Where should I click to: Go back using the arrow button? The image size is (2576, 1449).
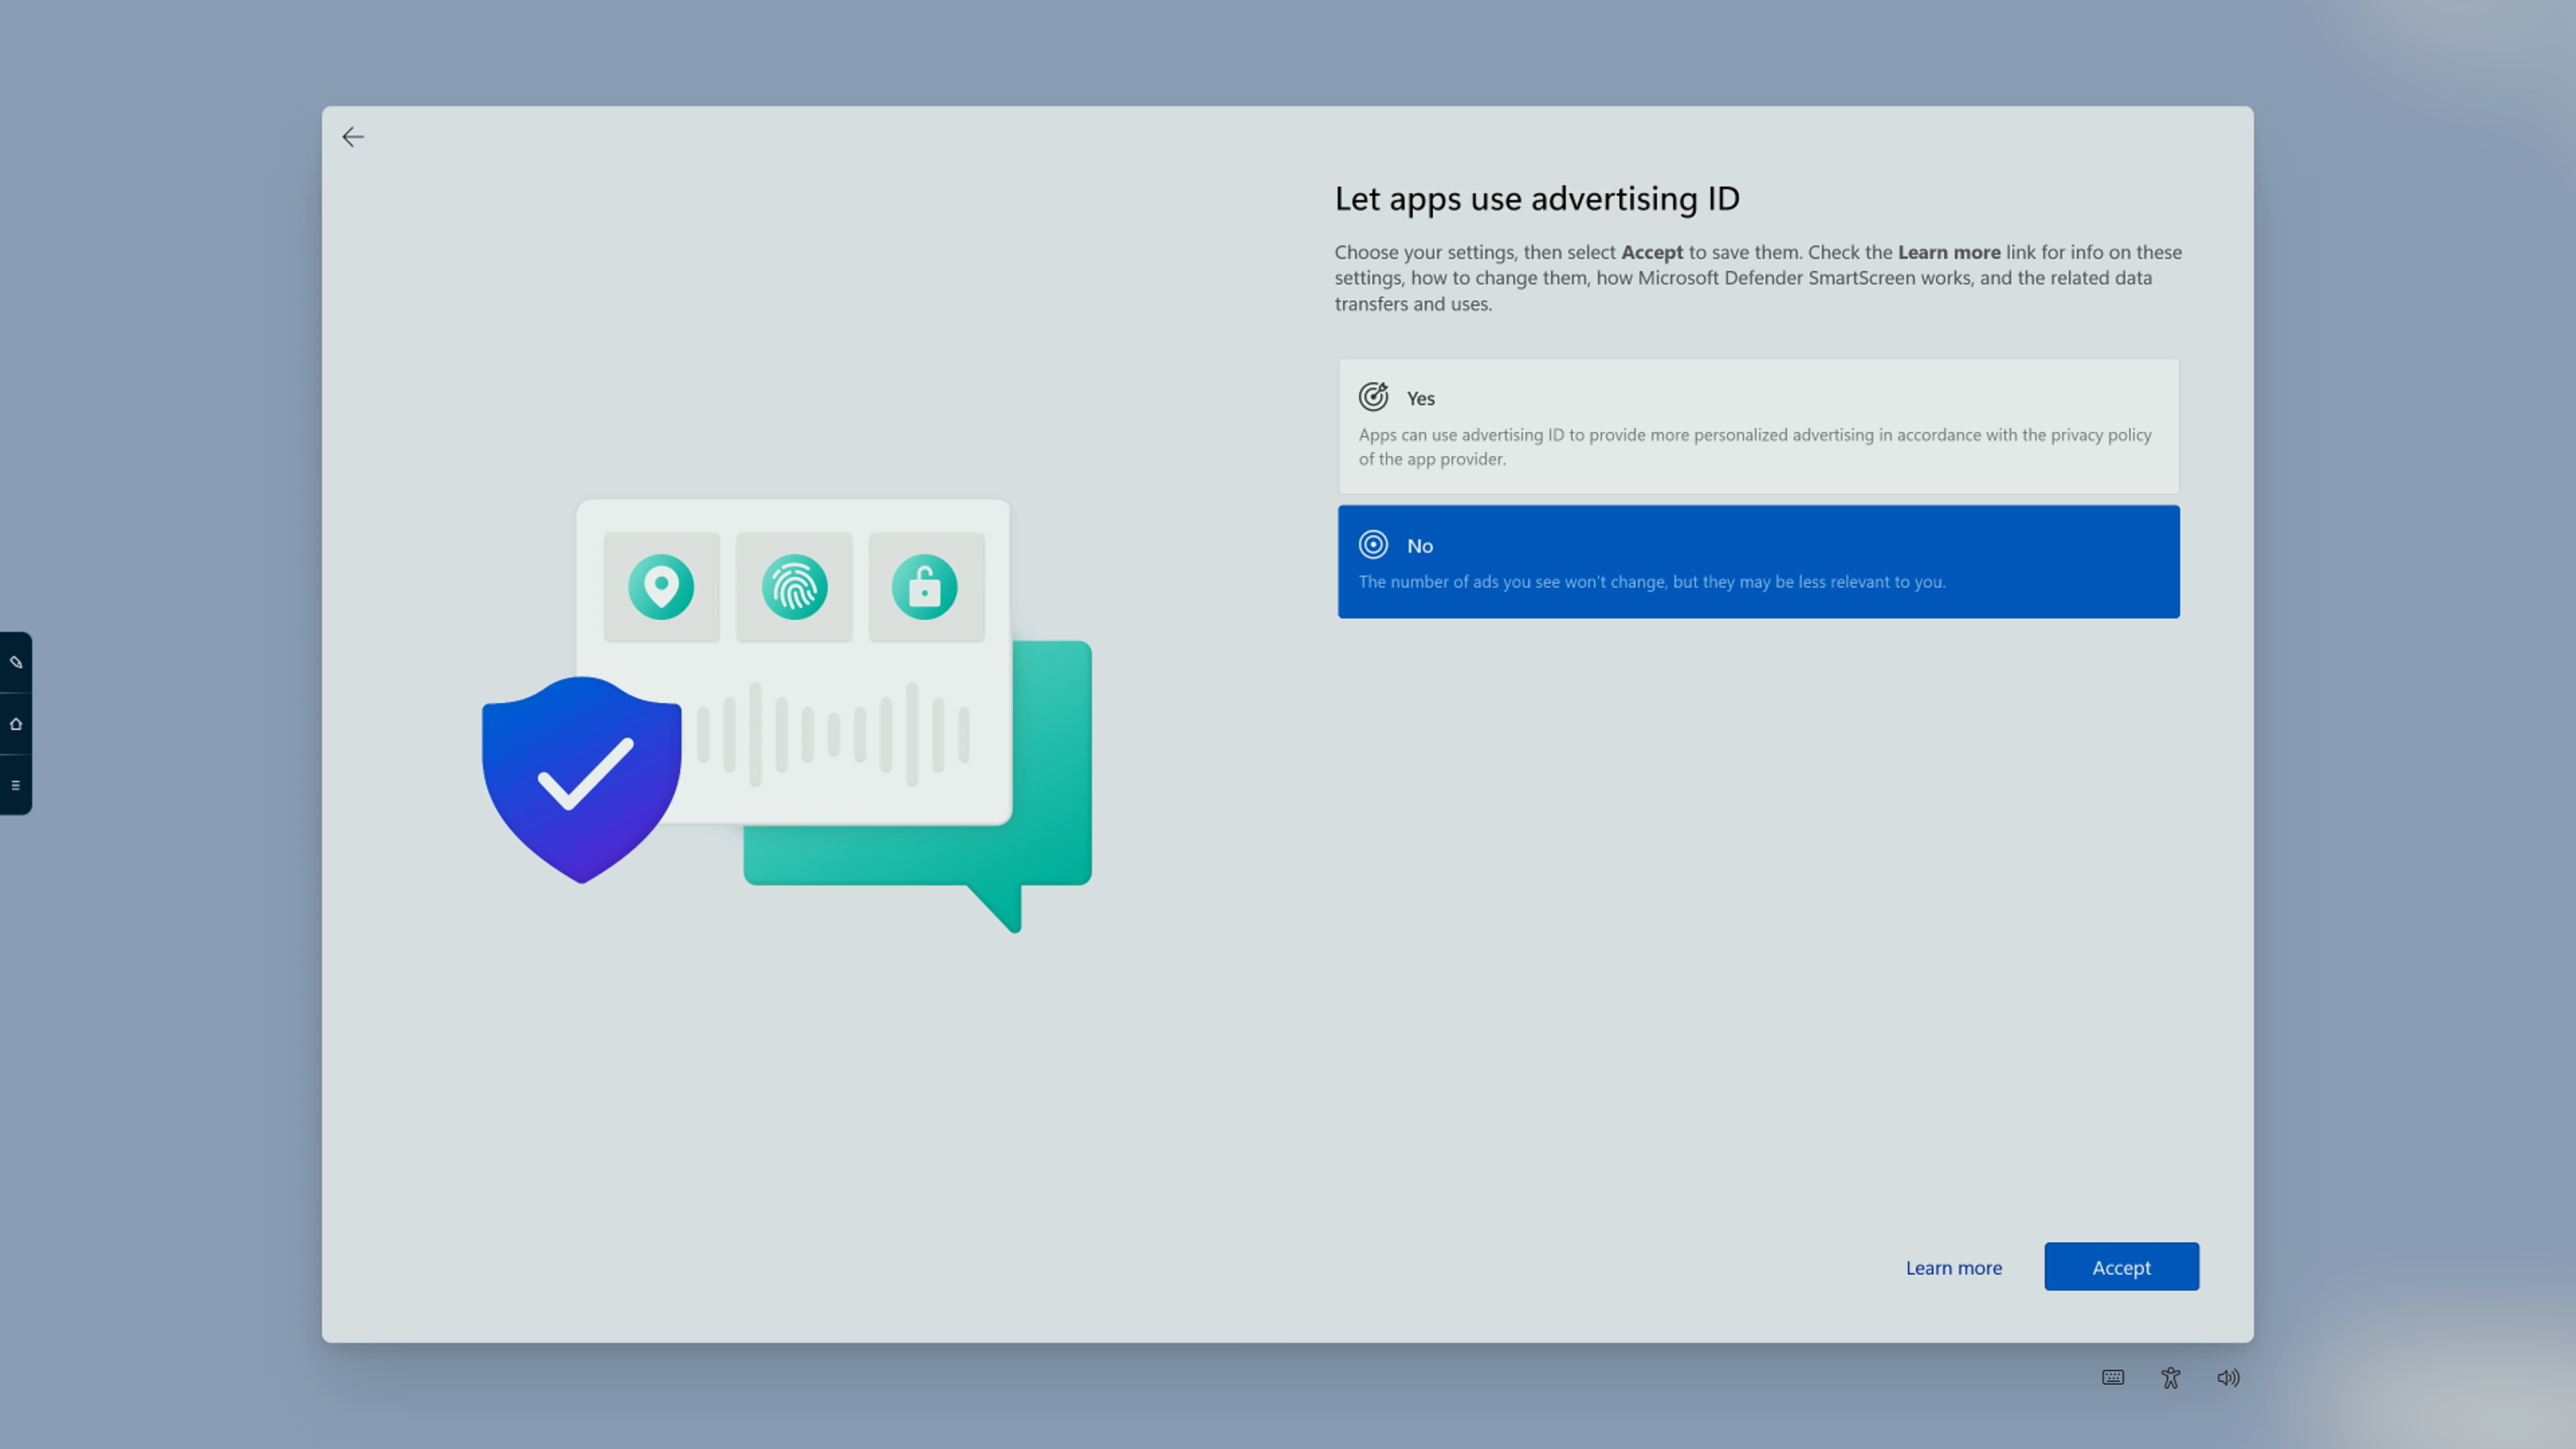(353, 137)
